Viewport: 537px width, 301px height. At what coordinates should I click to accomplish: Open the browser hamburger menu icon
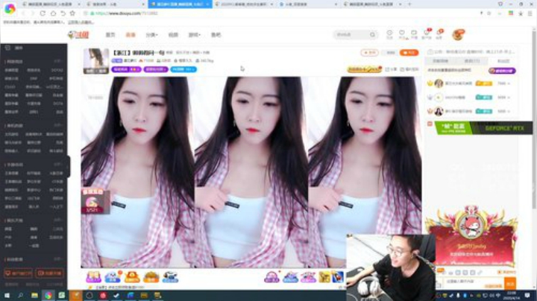pos(530,13)
